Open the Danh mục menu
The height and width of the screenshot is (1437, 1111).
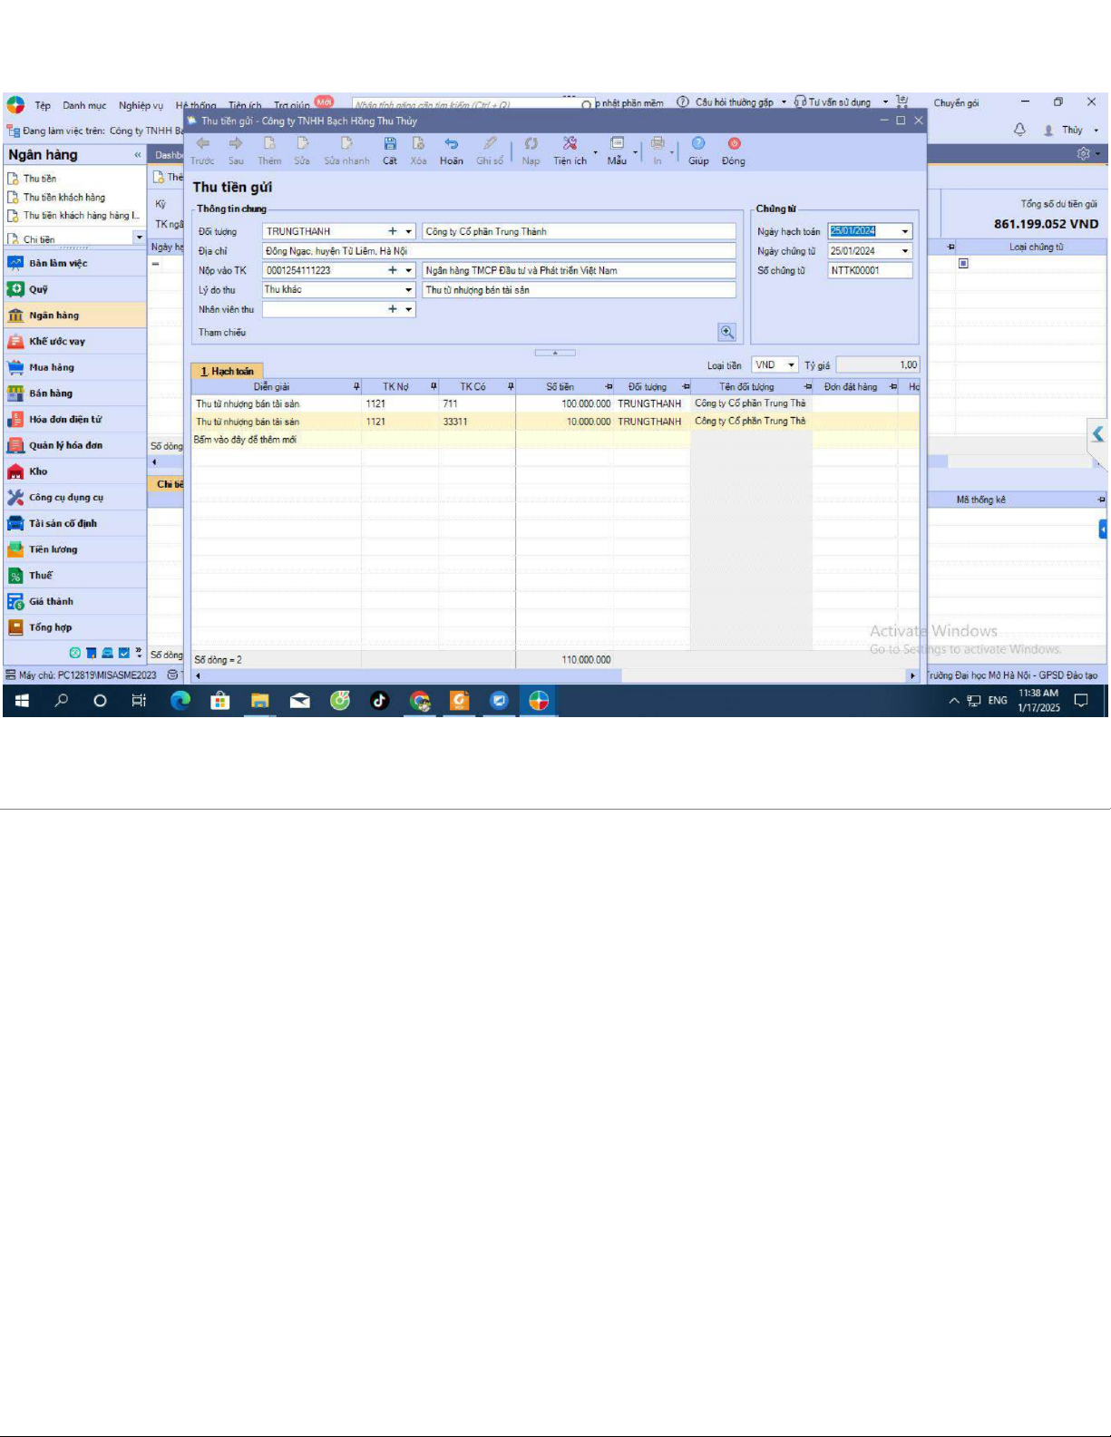coord(84,105)
